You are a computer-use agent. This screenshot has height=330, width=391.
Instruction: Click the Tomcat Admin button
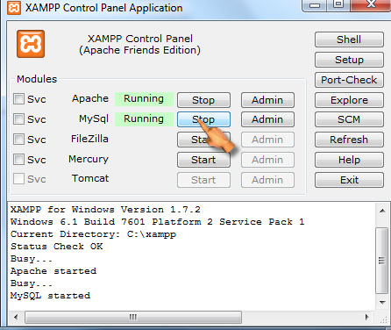tap(267, 180)
